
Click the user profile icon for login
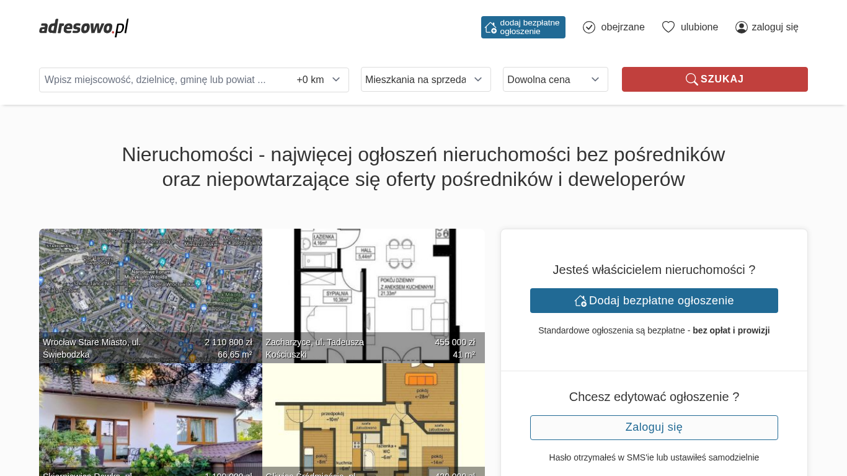[742, 27]
